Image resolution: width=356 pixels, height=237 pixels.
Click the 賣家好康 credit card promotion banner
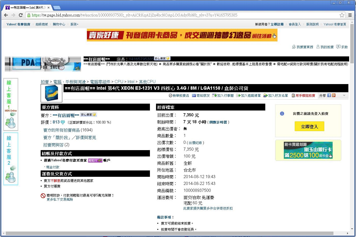(x=182, y=35)
